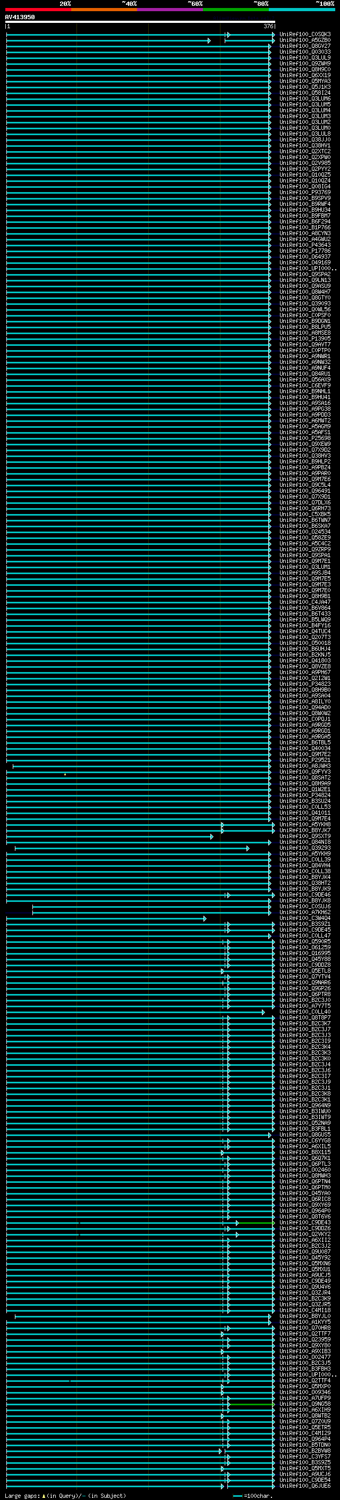This screenshot has width=340, height=1500.
Task: Select hit label UniRef100_A1KYY5
Action: pos(305,1322)
